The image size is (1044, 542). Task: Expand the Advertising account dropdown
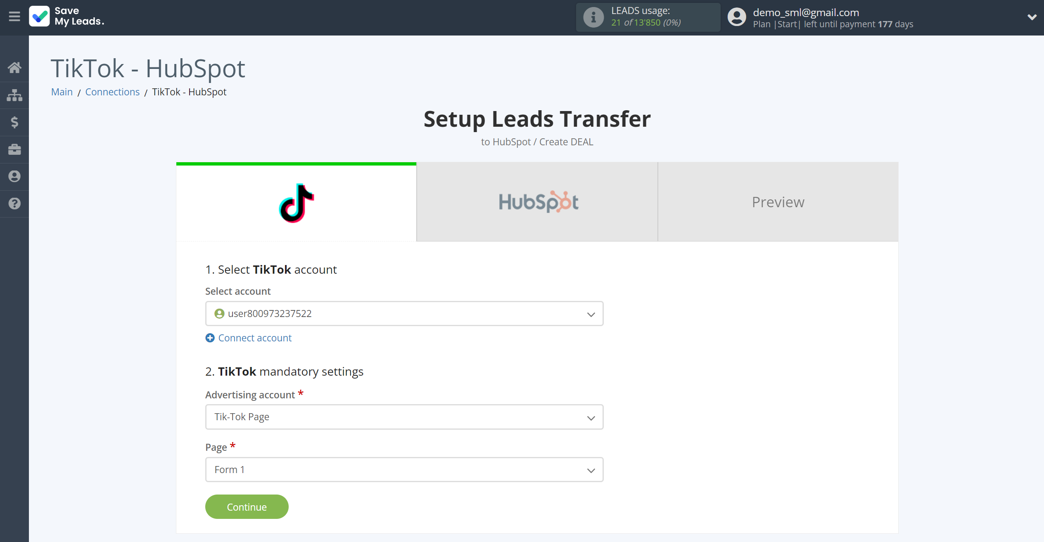(405, 417)
